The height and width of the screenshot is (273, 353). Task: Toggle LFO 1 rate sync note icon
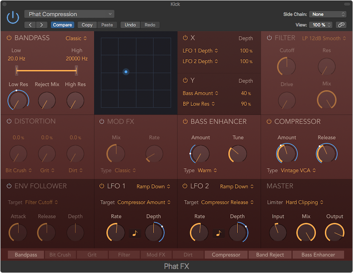click(135, 233)
